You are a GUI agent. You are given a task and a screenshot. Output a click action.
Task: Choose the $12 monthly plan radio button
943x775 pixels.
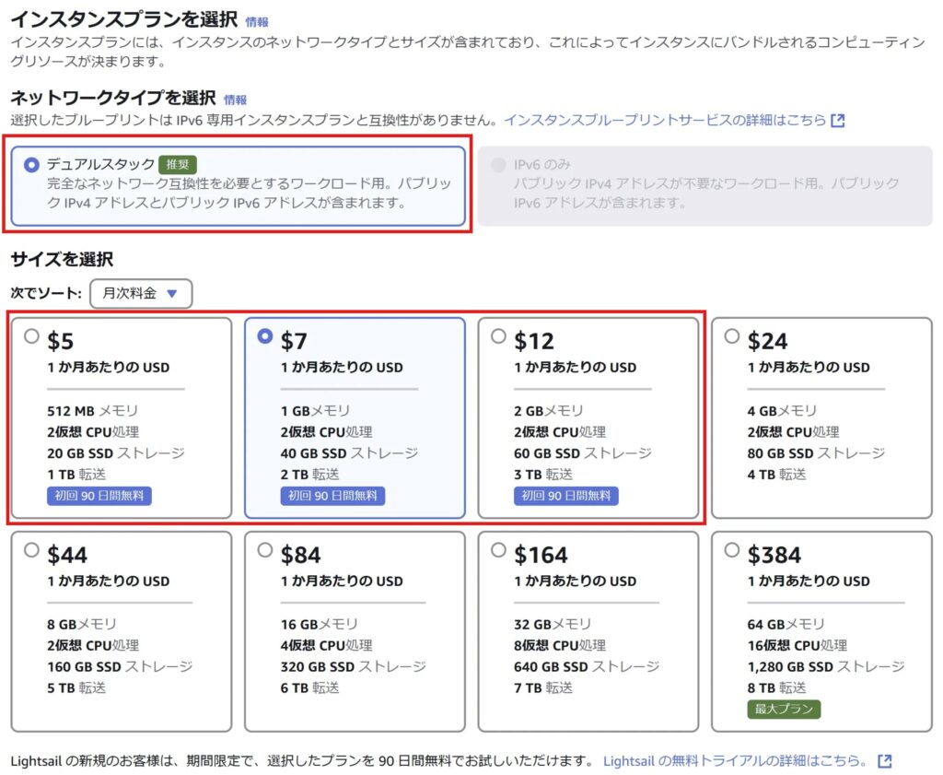coord(498,336)
